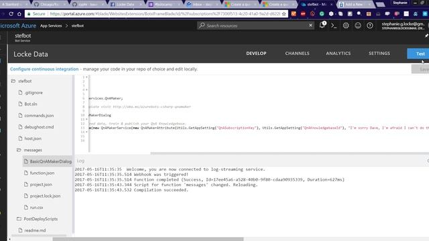The height and width of the screenshot is (241, 429).
Task: Select the BasicQnAMakerDialog file
Action: (x=48, y=161)
